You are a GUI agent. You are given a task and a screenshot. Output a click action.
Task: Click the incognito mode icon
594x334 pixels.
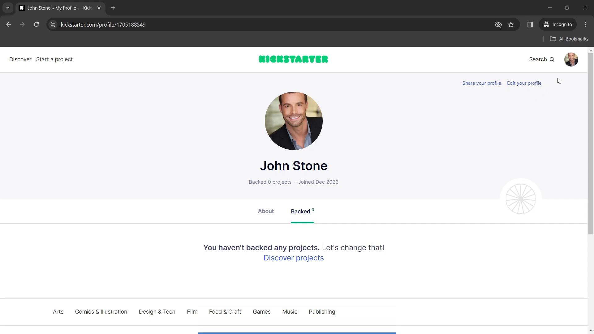pyautogui.click(x=547, y=24)
